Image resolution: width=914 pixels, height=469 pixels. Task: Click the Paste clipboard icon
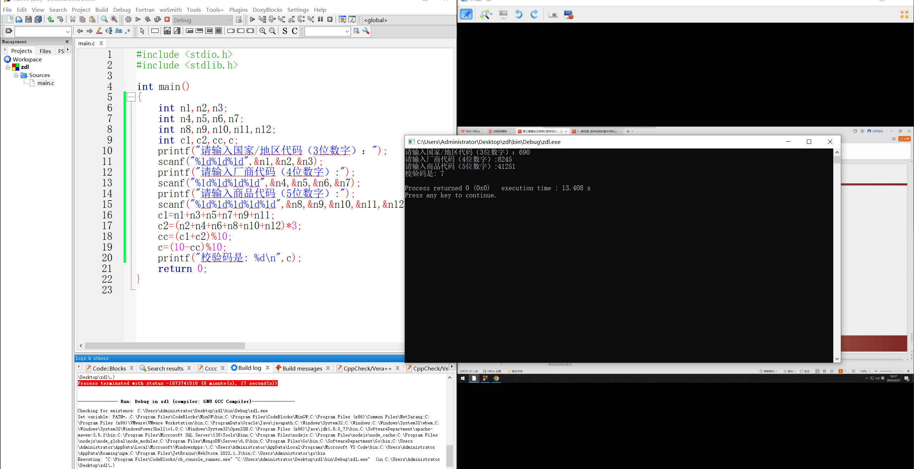(92, 20)
